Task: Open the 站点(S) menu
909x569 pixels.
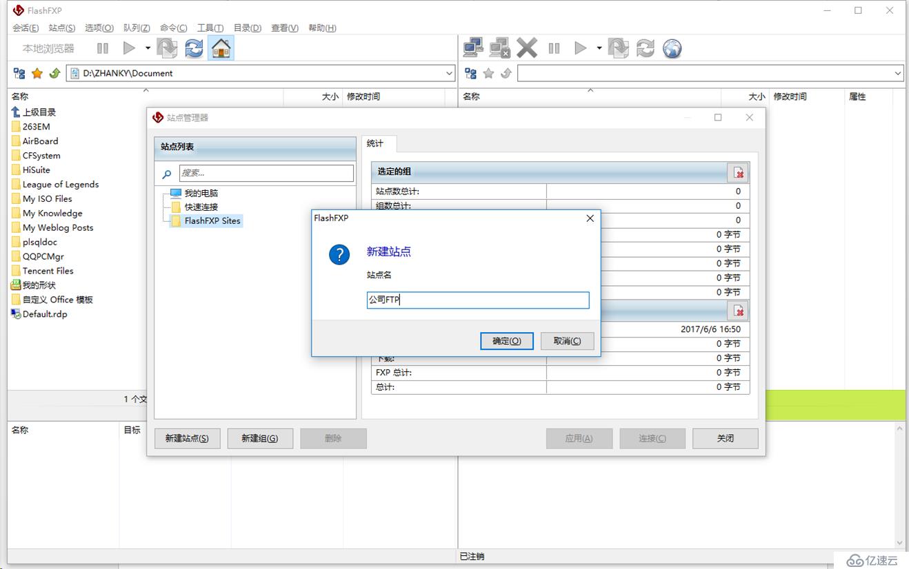Action: point(62,28)
